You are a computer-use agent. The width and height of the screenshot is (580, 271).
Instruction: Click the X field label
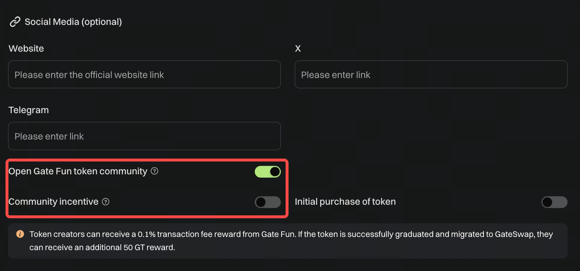click(x=298, y=49)
